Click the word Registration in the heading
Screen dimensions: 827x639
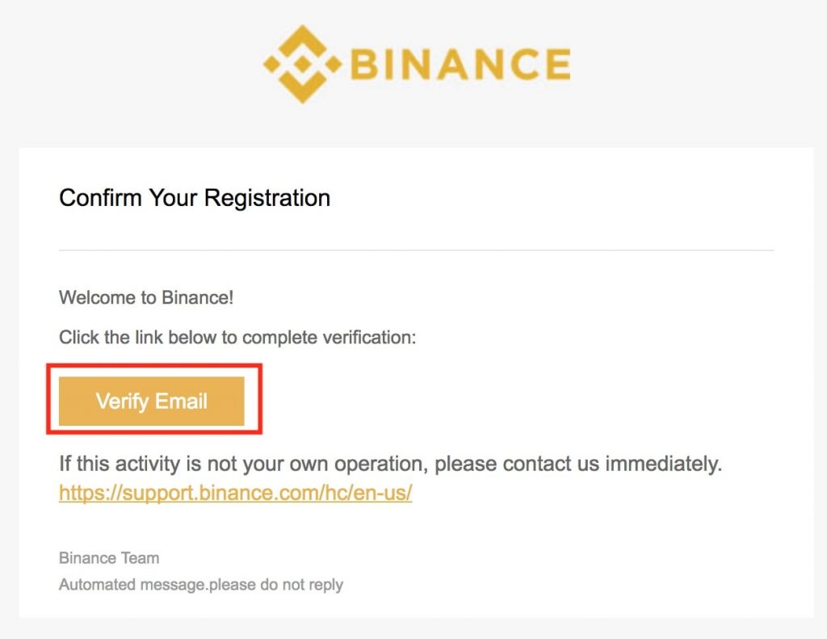click(267, 199)
